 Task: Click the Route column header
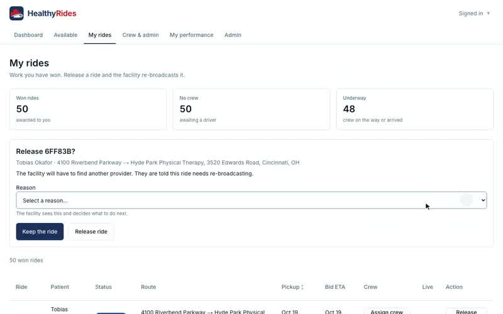148,287
